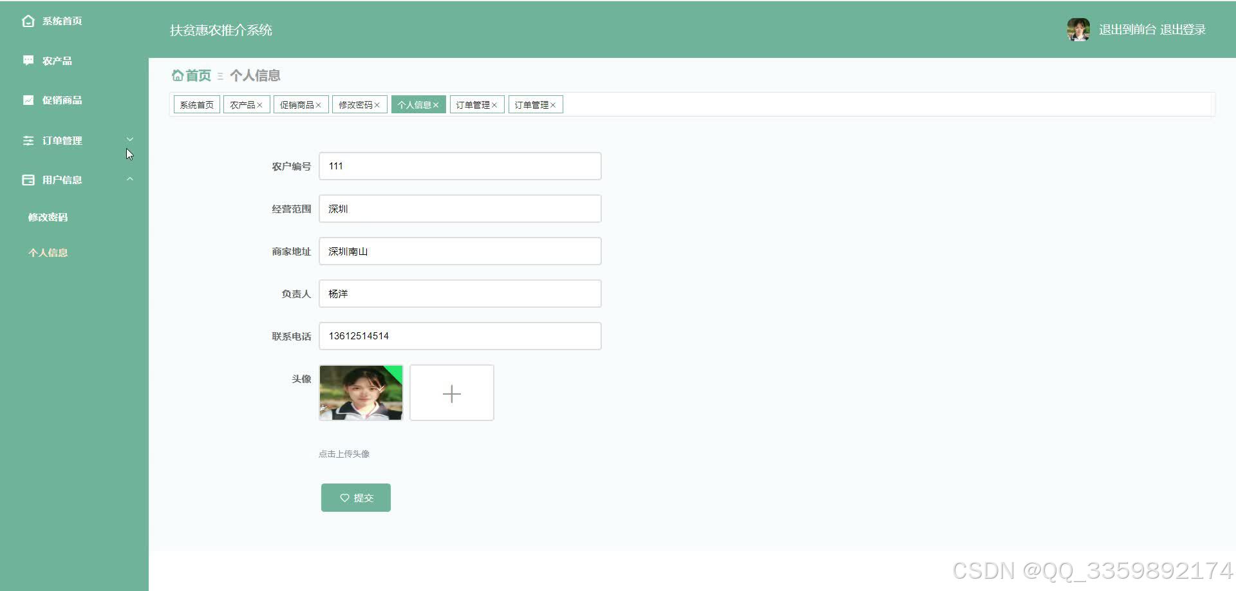Image resolution: width=1236 pixels, height=591 pixels.
Task: Click the 提交 submit button
Action: [x=356, y=498]
